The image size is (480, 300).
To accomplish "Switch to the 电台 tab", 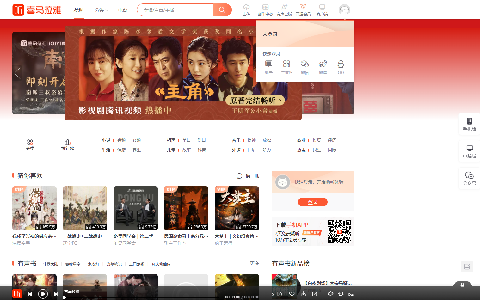I will (x=123, y=10).
